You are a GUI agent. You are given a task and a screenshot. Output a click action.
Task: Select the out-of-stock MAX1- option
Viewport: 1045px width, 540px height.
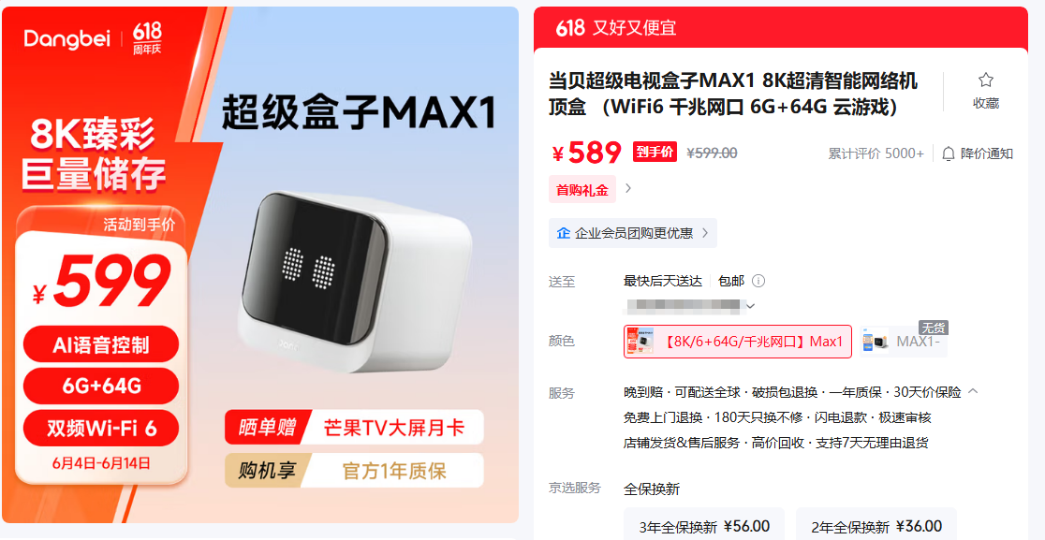coord(904,342)
